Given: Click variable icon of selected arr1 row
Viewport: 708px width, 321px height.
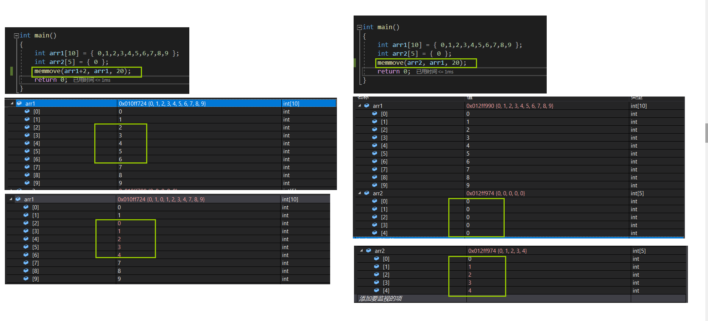Looking at the screenshot, I should pos(19,103).
